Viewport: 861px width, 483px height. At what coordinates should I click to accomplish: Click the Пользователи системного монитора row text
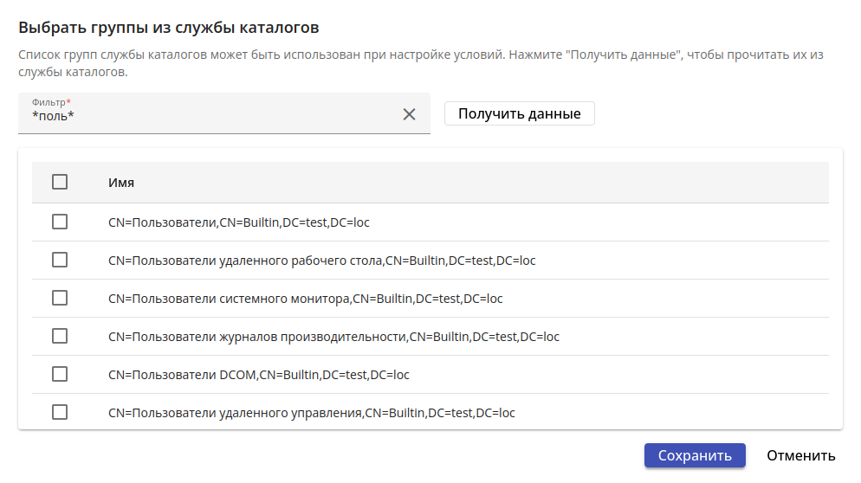(x=305, y=299)
